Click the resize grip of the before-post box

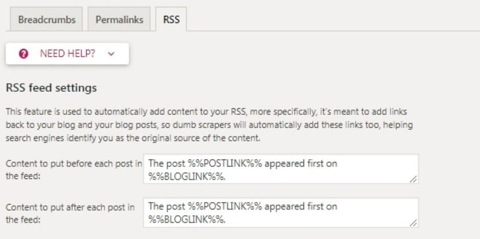(413, 179)
